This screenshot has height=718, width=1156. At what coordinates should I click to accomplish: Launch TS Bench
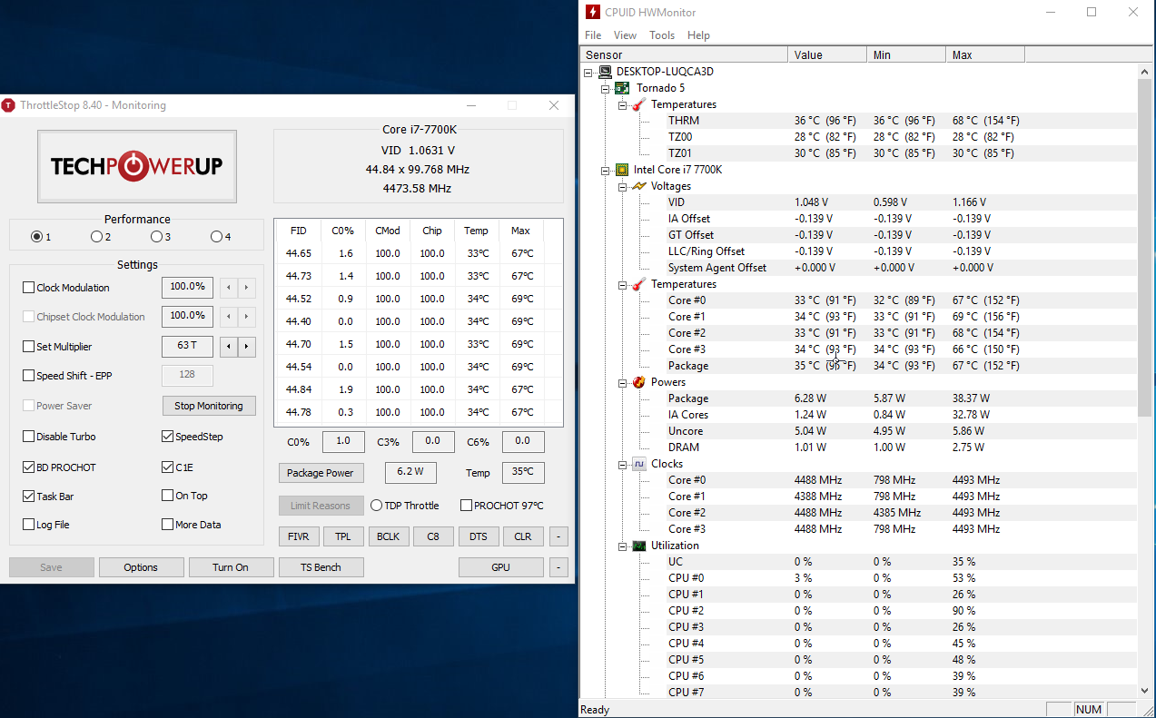point(321,567)
